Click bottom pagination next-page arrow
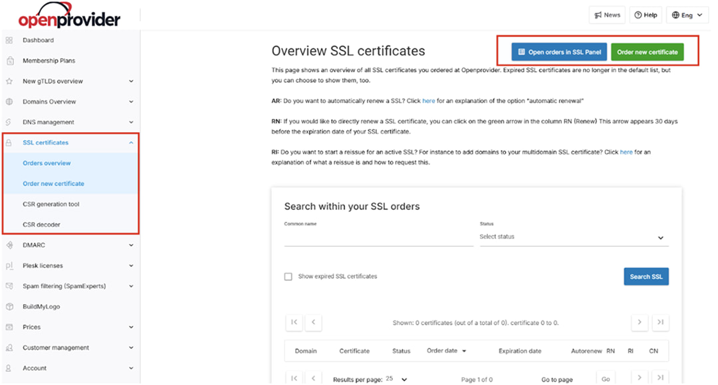 pos(640,378)
